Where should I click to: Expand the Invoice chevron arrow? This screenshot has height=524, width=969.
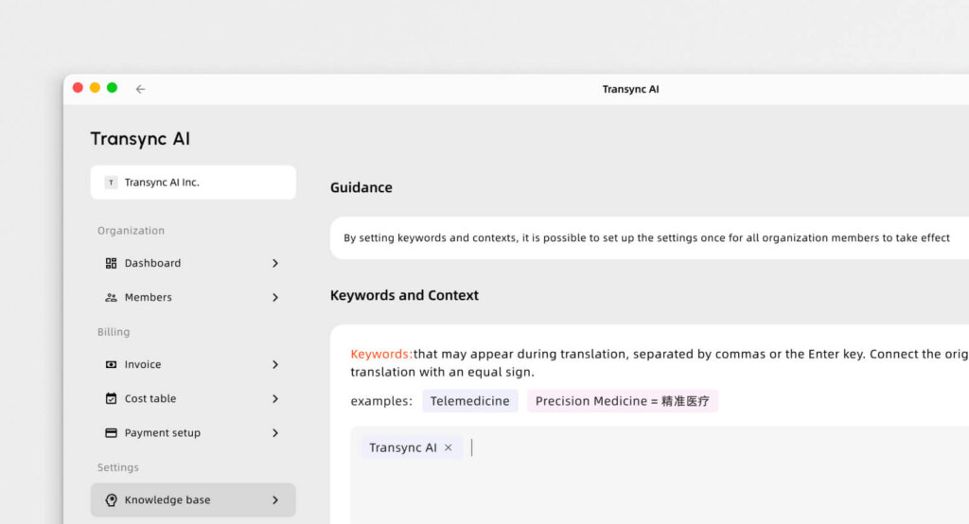[275, 364]
